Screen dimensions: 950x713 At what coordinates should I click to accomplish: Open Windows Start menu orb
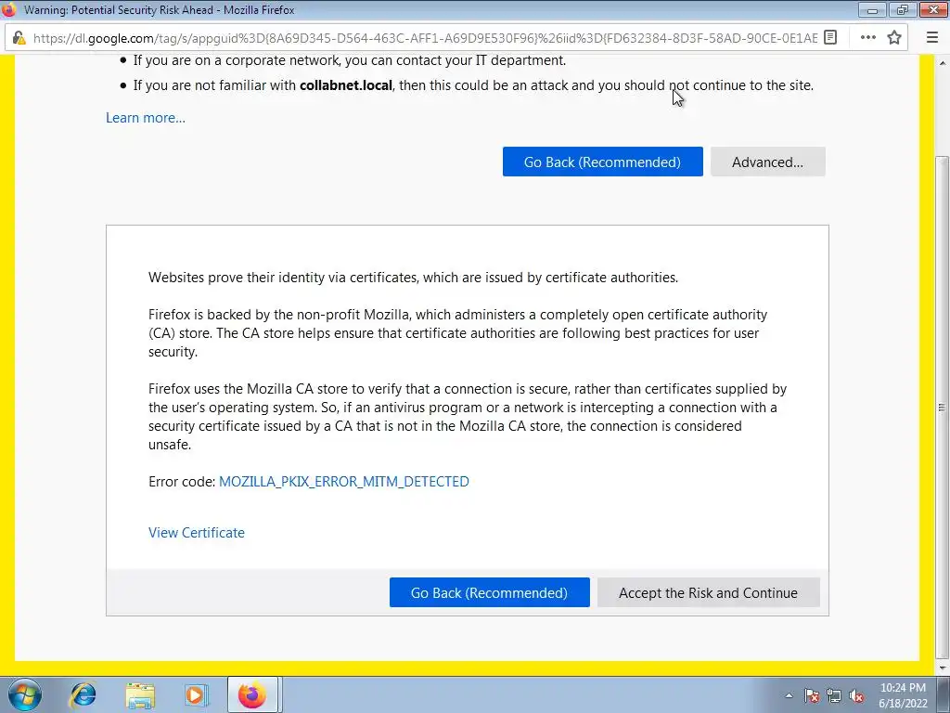point(25,694)
